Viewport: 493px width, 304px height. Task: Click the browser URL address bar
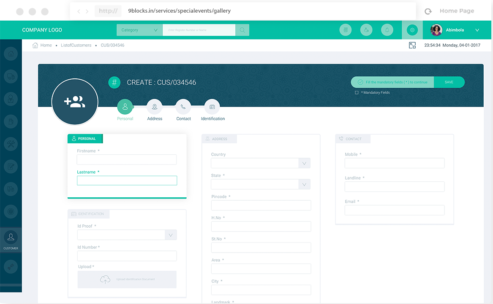point(243,11)
